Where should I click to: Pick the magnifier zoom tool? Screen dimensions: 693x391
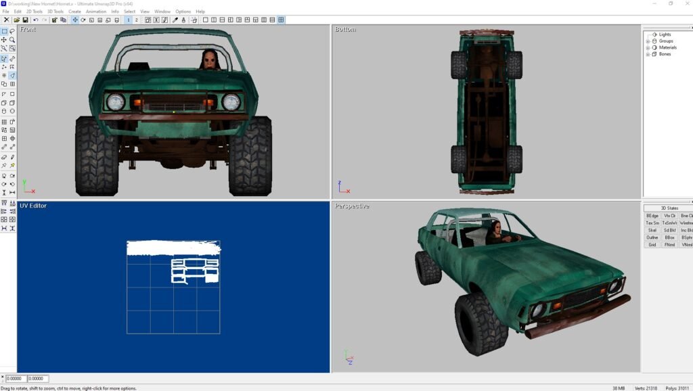12,40
